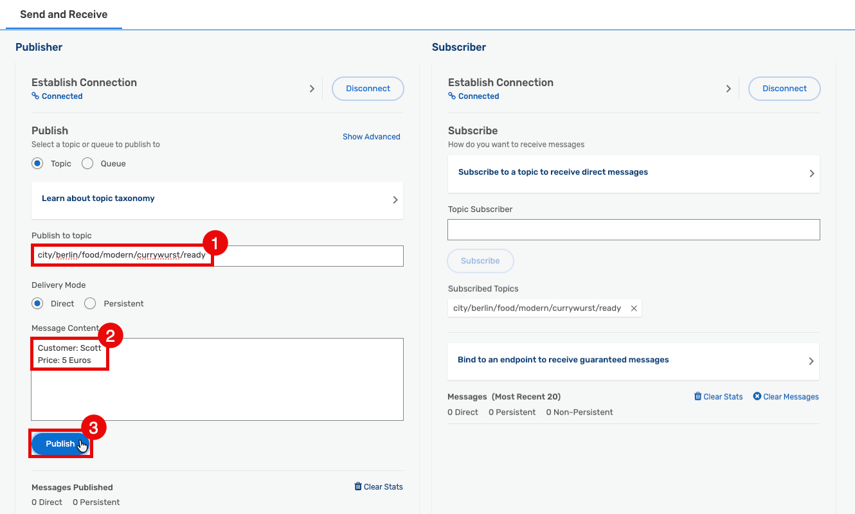Disconnect the Publisher connection
Screen dimensions: 855x514
pos(368,89)
